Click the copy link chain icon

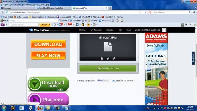pyautogui.click(x=114, y=58)
